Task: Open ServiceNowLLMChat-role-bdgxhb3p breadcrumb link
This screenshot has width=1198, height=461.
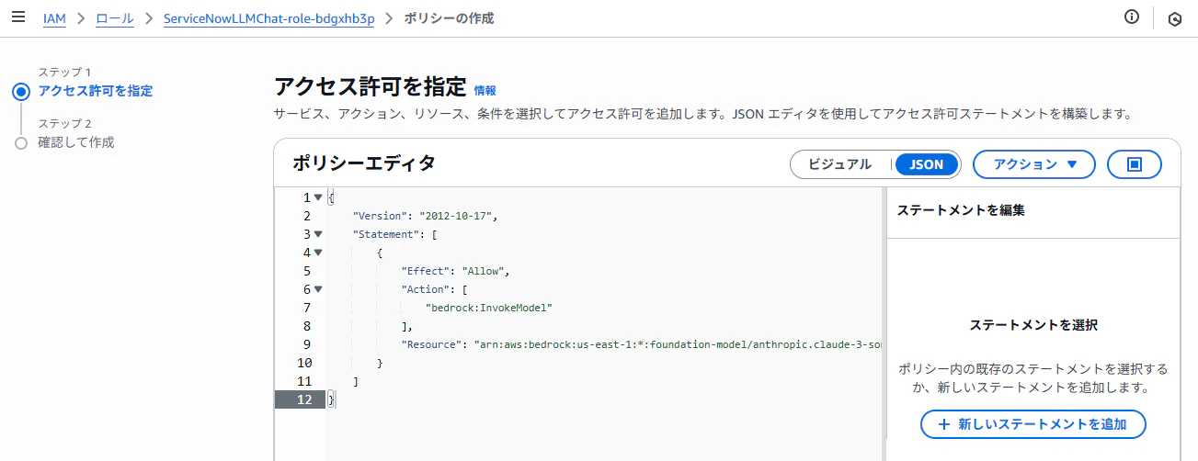Action: click(x=268, y=18)
